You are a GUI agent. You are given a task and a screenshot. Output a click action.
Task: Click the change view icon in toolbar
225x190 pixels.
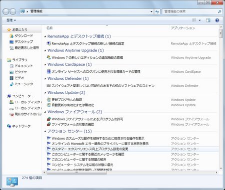[x=194, y=20]
